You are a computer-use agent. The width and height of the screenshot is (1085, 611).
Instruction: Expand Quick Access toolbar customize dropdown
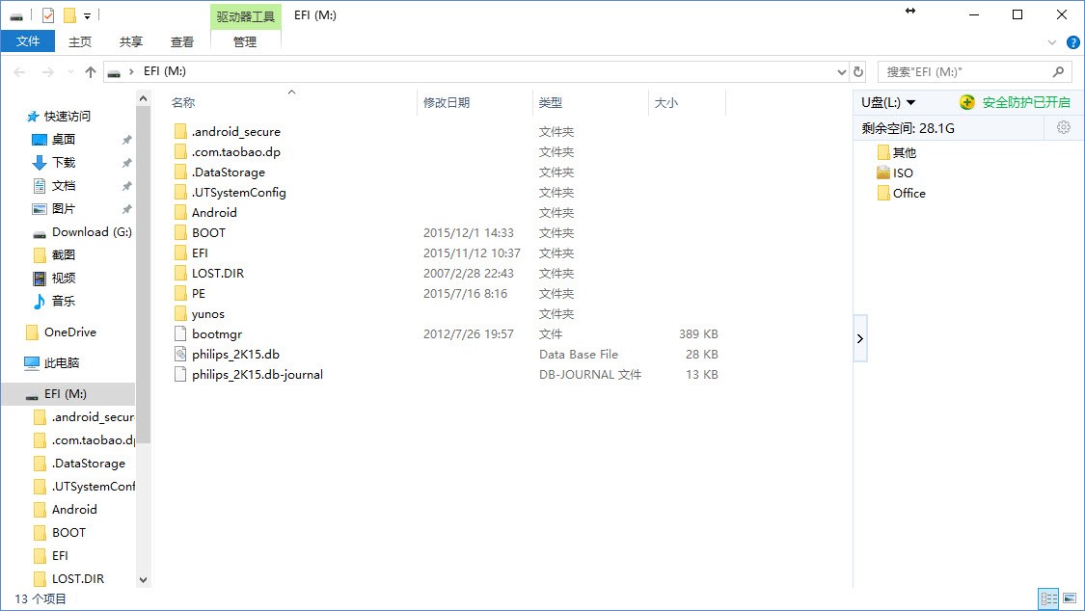coord(88,16)
